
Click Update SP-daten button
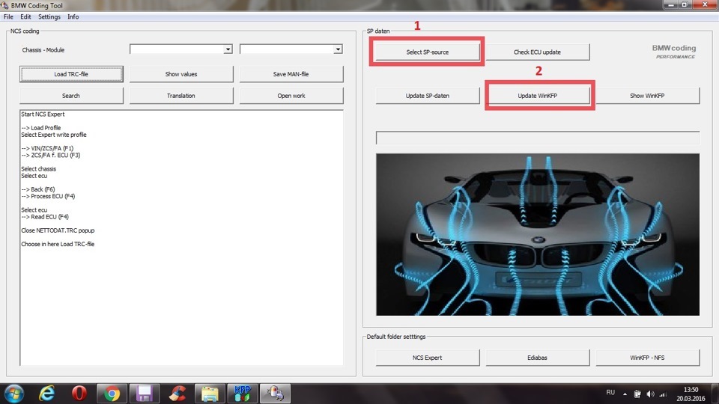(428, 96)
